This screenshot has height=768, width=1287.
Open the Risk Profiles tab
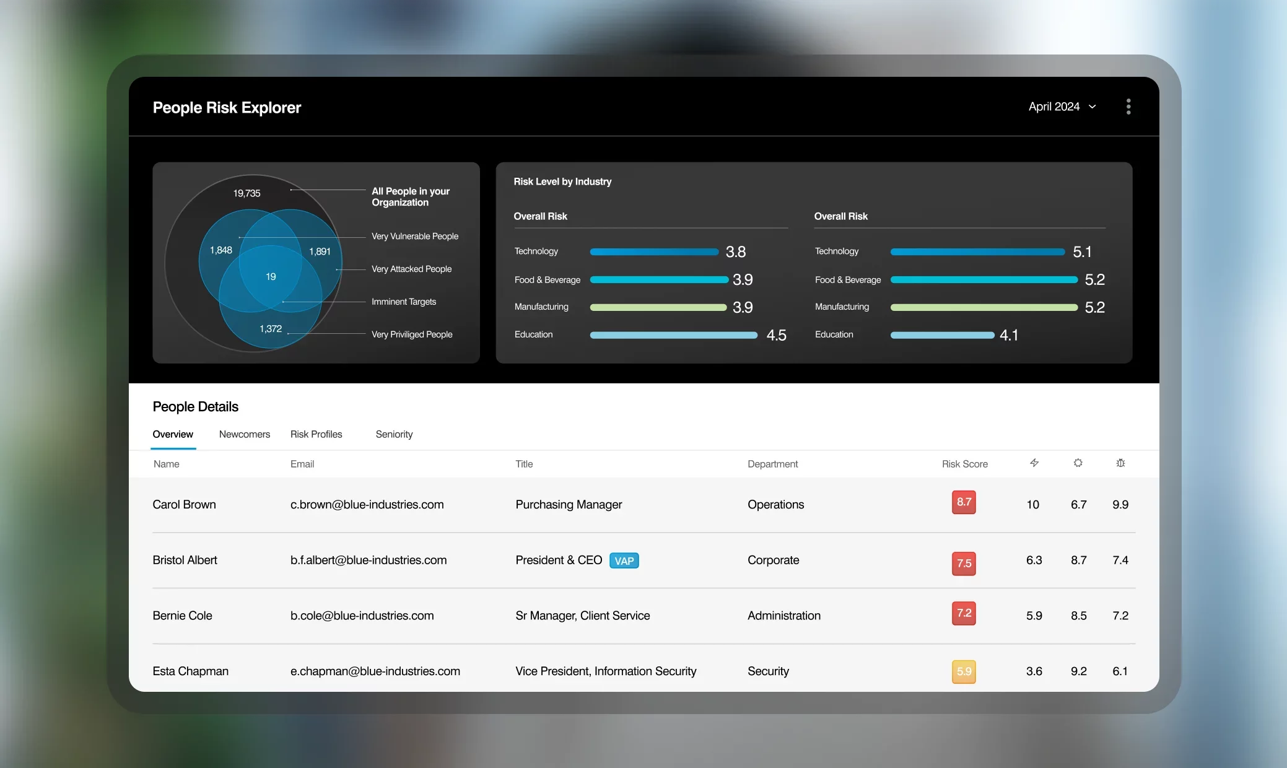coord(316,434)
